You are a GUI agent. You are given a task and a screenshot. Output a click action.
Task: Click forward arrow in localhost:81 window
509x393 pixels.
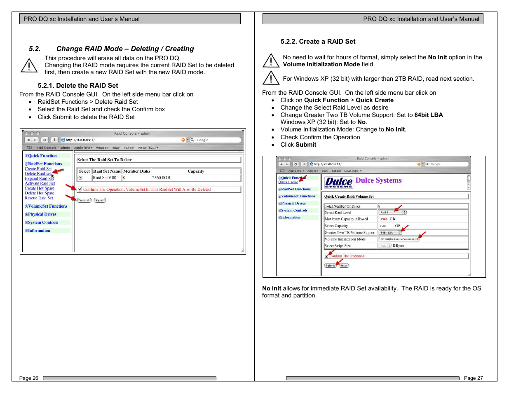[x=288, y=164]
